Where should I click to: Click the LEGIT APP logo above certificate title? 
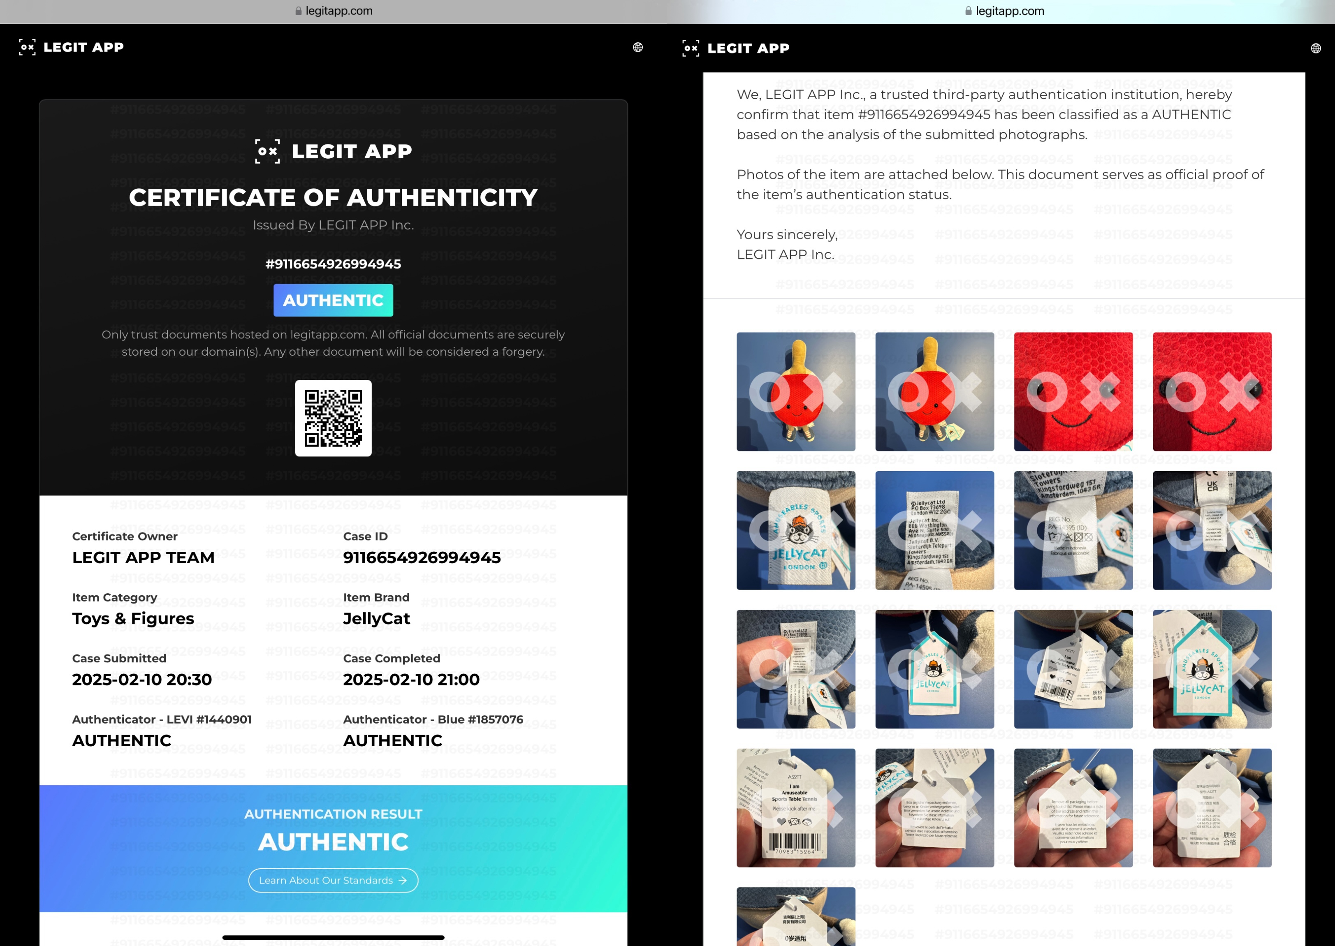[333, 151]
